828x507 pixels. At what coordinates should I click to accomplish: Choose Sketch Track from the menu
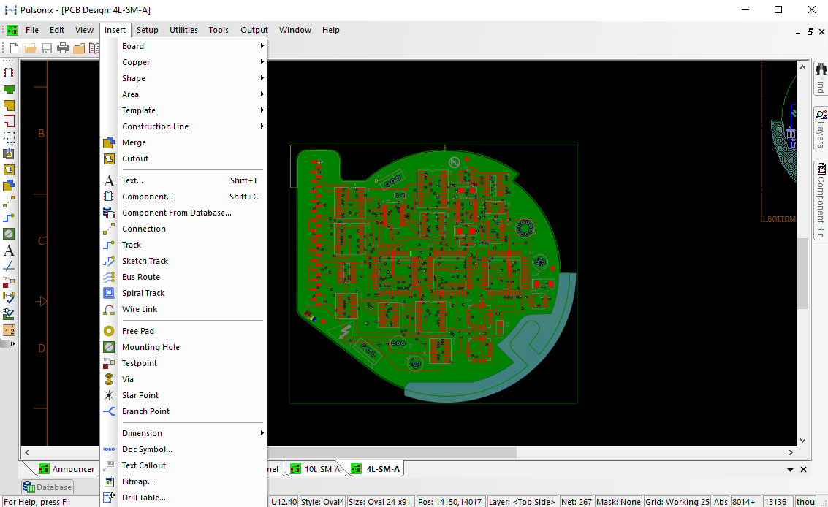183,261
